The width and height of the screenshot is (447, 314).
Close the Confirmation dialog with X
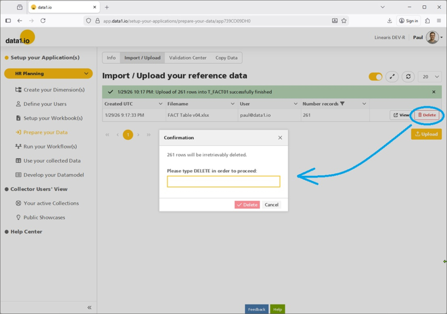280,138
